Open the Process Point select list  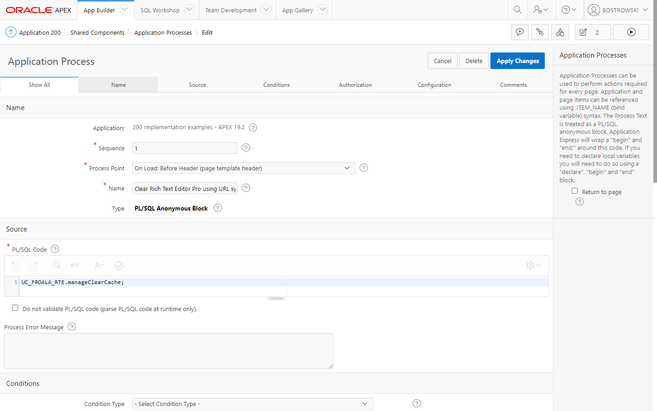coord(244,168)
